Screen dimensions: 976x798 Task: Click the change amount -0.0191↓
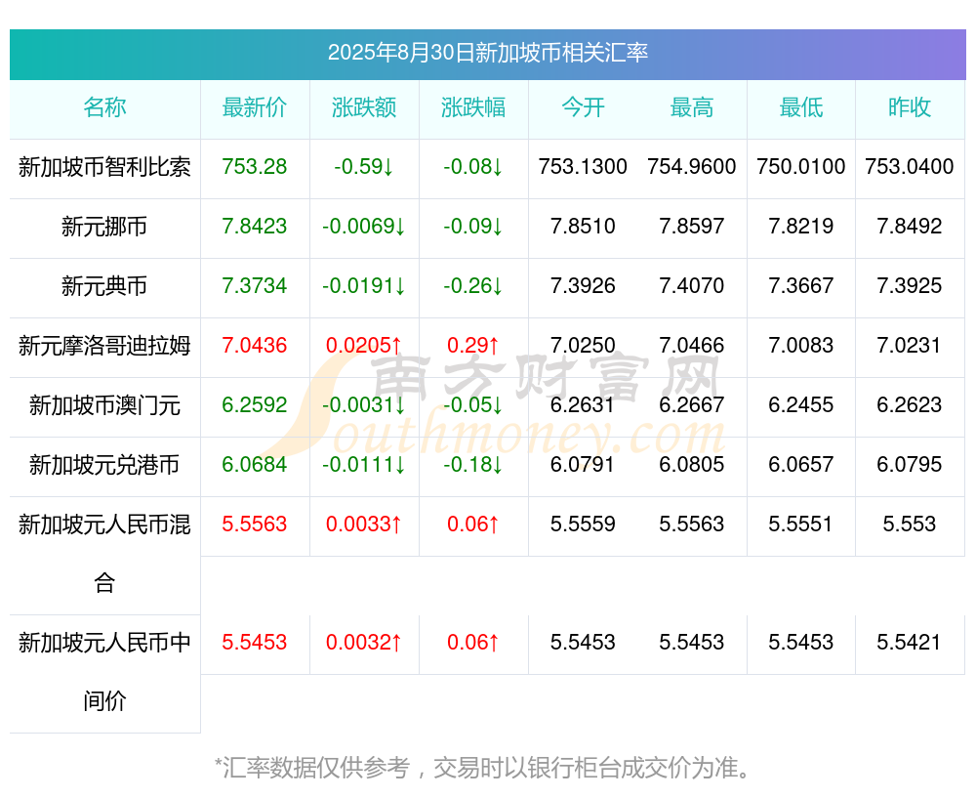364,286
